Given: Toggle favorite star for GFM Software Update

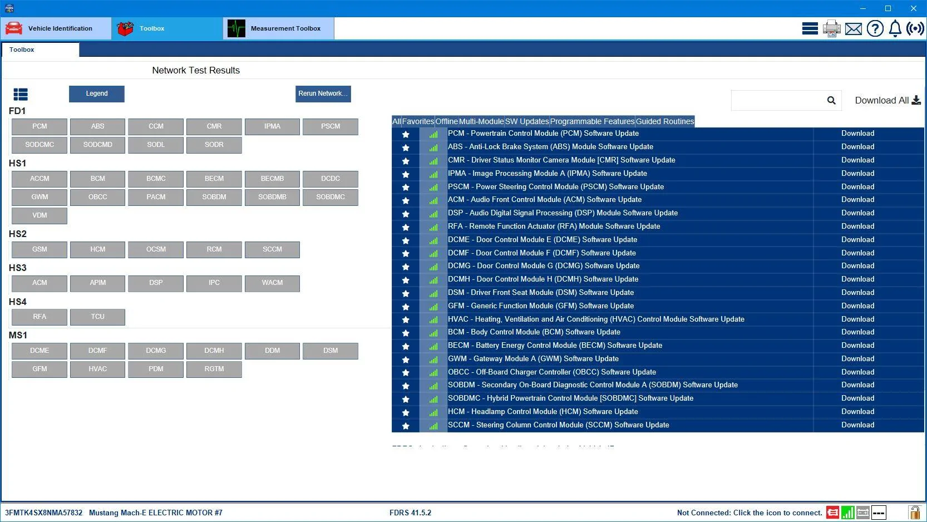Looking at the screenshot, I should coord(406,307).
